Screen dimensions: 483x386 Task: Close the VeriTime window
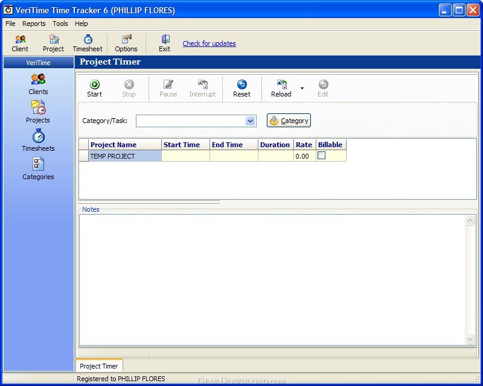click(x=473, y=10)
